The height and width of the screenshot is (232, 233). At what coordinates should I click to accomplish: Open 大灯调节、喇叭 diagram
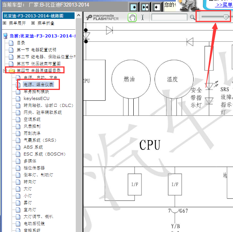click(x=38, y=217)
